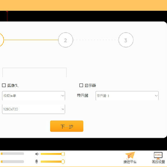Open the 推送平台 paper plane icon
The height and width of the screenshot is (167, 167).
pyautogui.click(x=130, y=158)
